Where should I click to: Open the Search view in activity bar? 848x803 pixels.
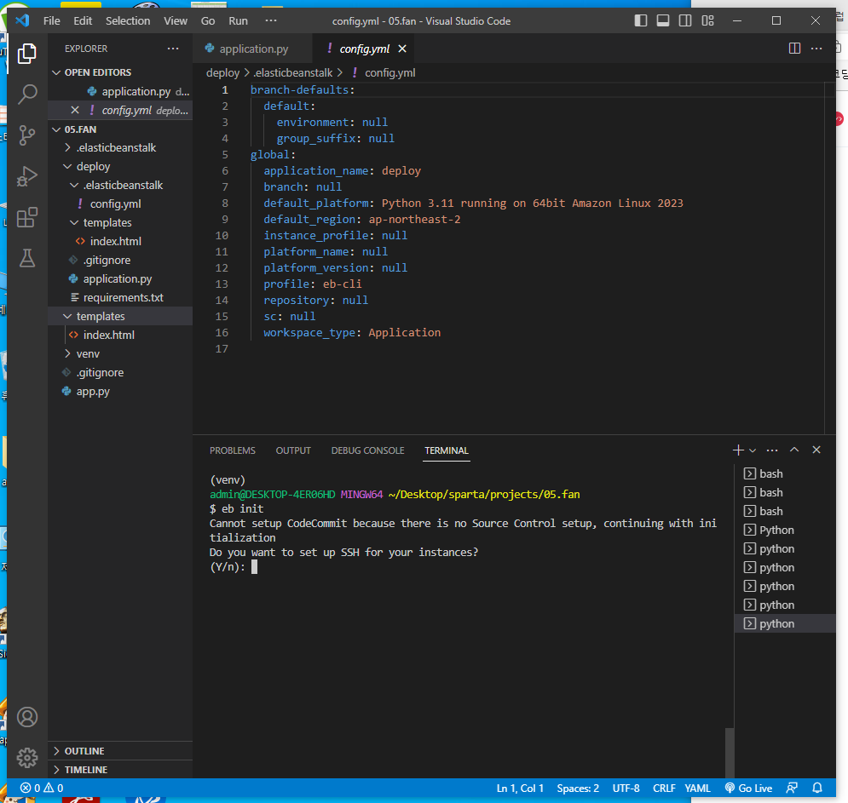[27, 94]
